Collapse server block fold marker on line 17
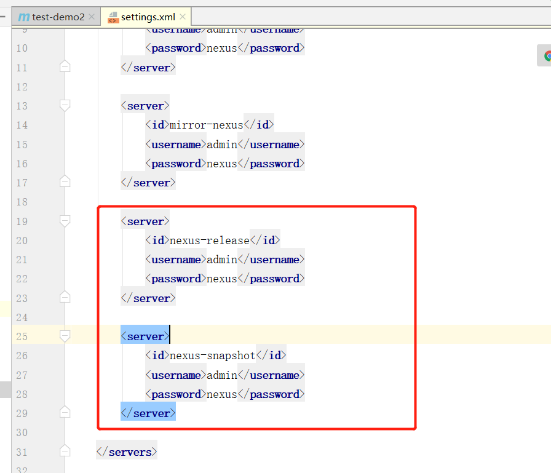Viewport: 551px width, 473px height. 65,181
